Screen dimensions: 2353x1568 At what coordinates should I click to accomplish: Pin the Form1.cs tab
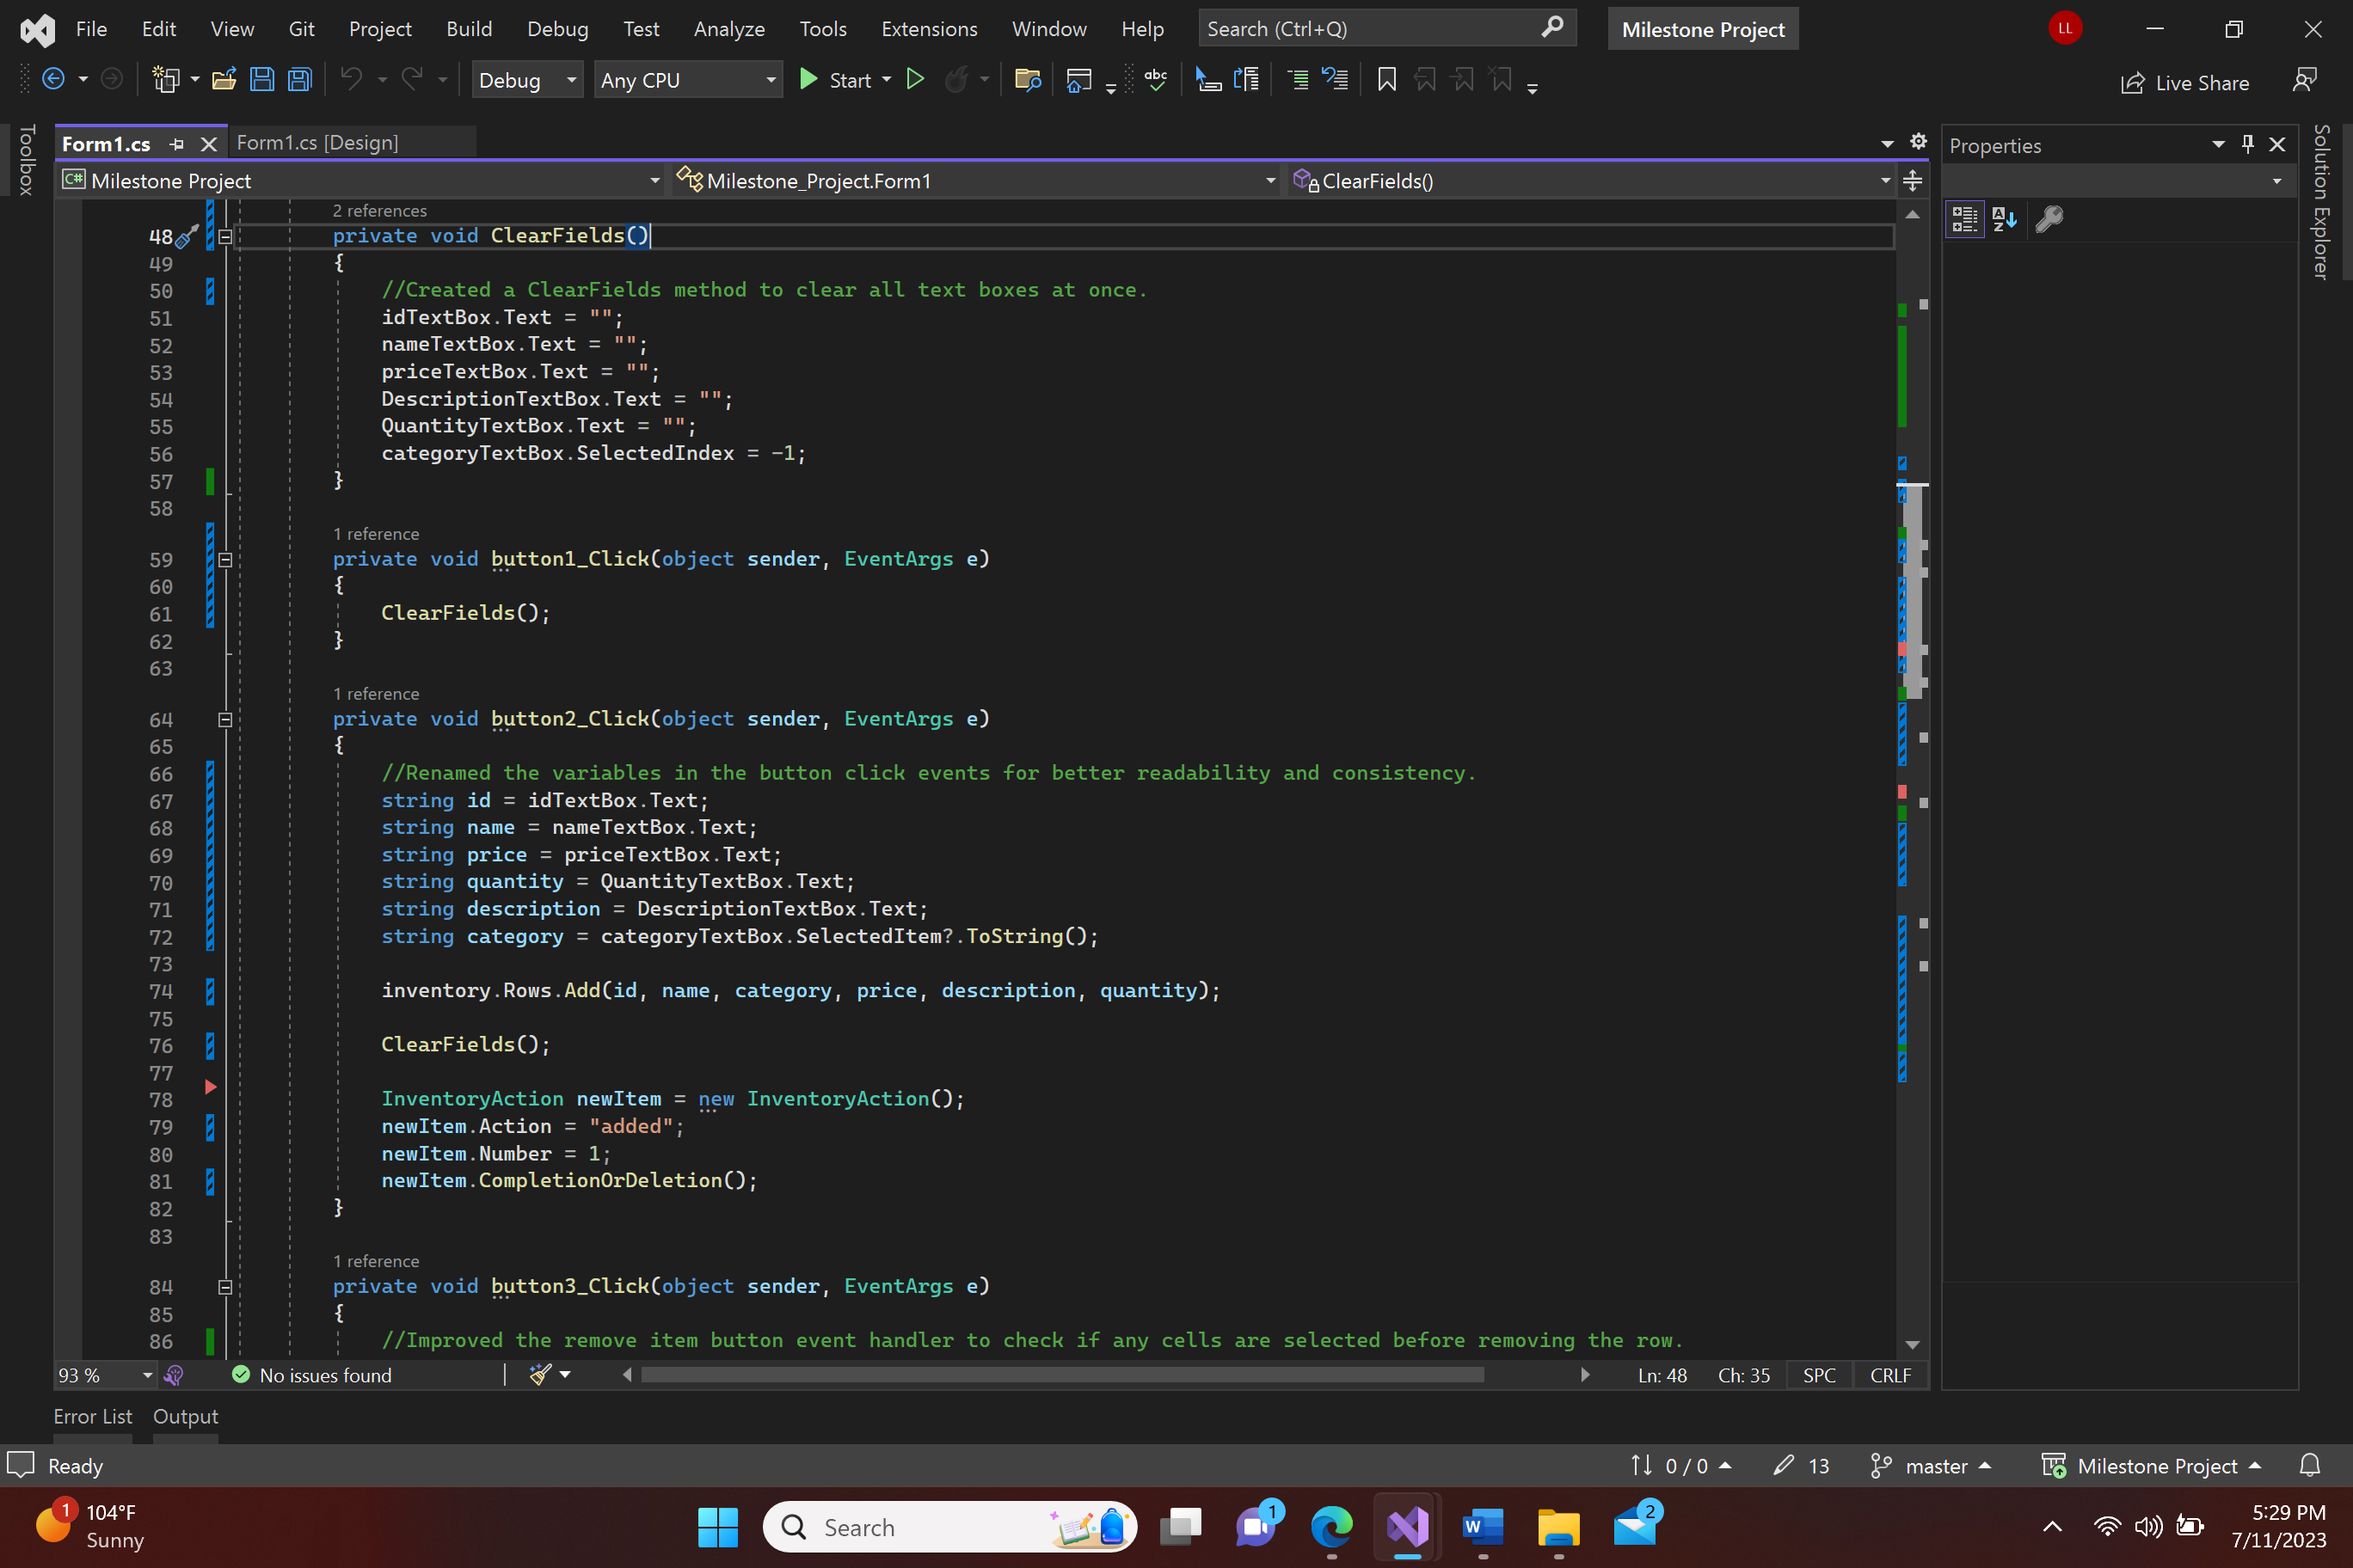(x=177, y=144)
